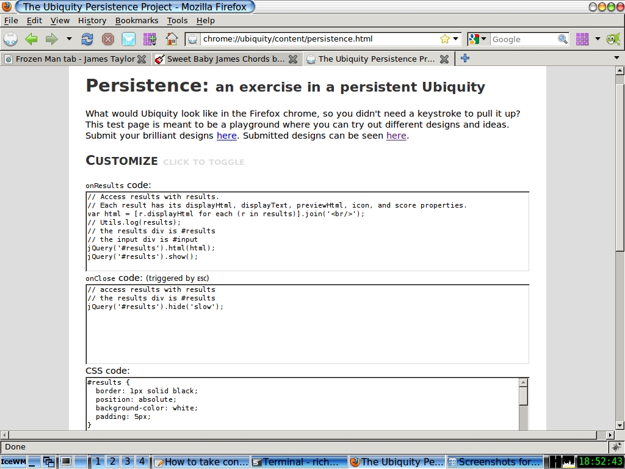The image size is (625, 469).
Task: Click the CPU monitor graph in tray
Action: click(568, 462)
